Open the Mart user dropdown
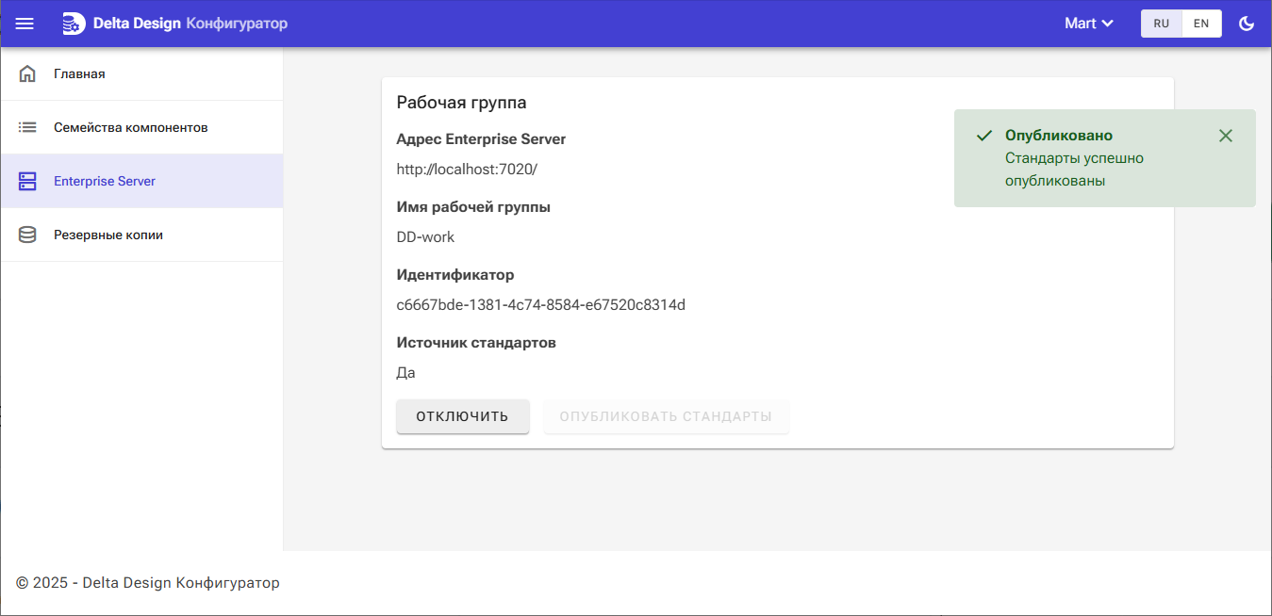 (x=1089, y=24)
